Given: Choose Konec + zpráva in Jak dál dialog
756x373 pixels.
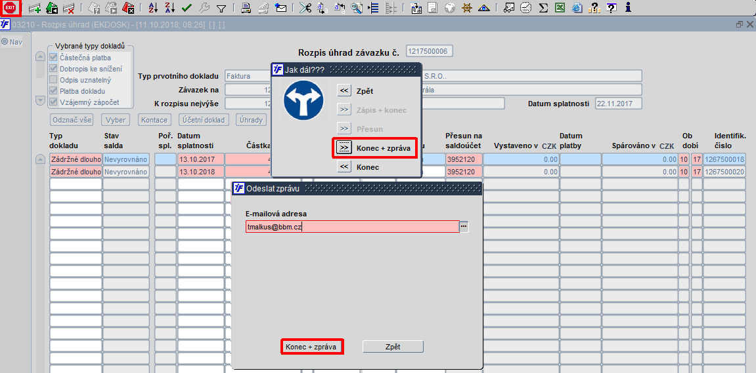Looking at the screenshot, I should click(344, 147).
